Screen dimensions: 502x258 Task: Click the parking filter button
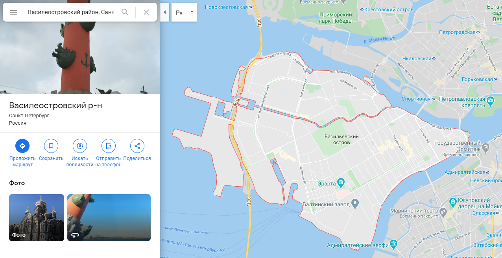[x=179, y=12]
